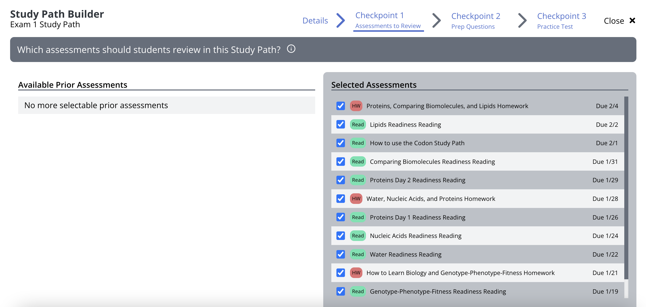
Task: Click the Read badge on Lipids Readiness Reading
Action: pyautogui.click(x=358, y=125)
